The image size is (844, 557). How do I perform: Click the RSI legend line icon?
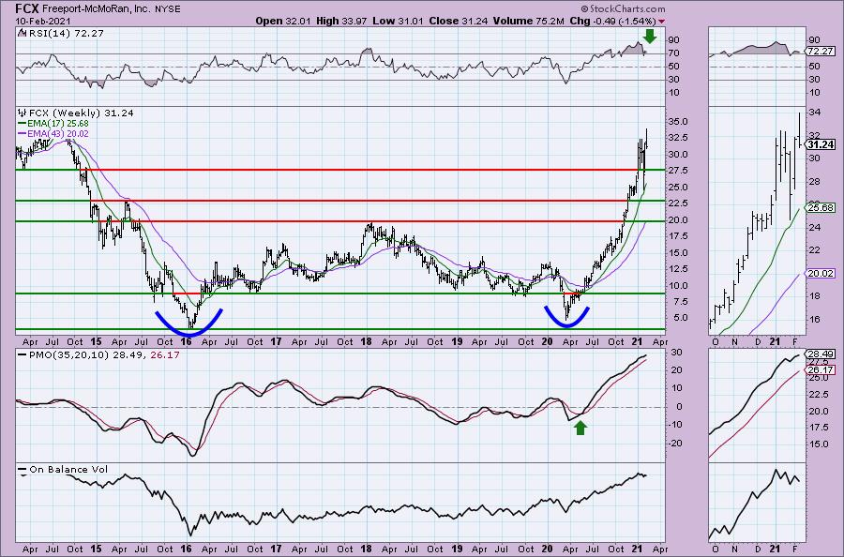(23, 34)
